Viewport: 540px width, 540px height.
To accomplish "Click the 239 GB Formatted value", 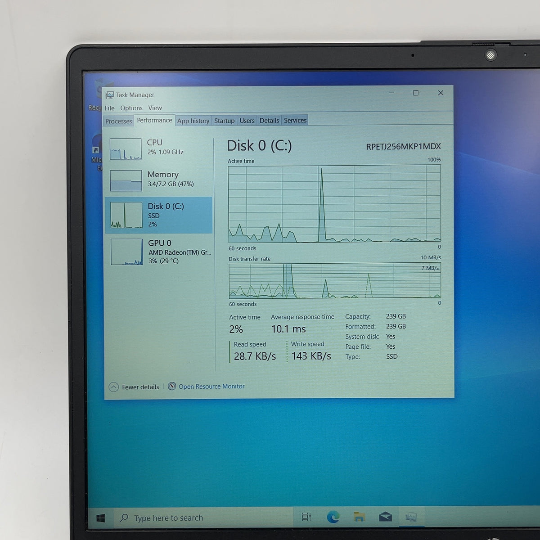I will (396, 326).
